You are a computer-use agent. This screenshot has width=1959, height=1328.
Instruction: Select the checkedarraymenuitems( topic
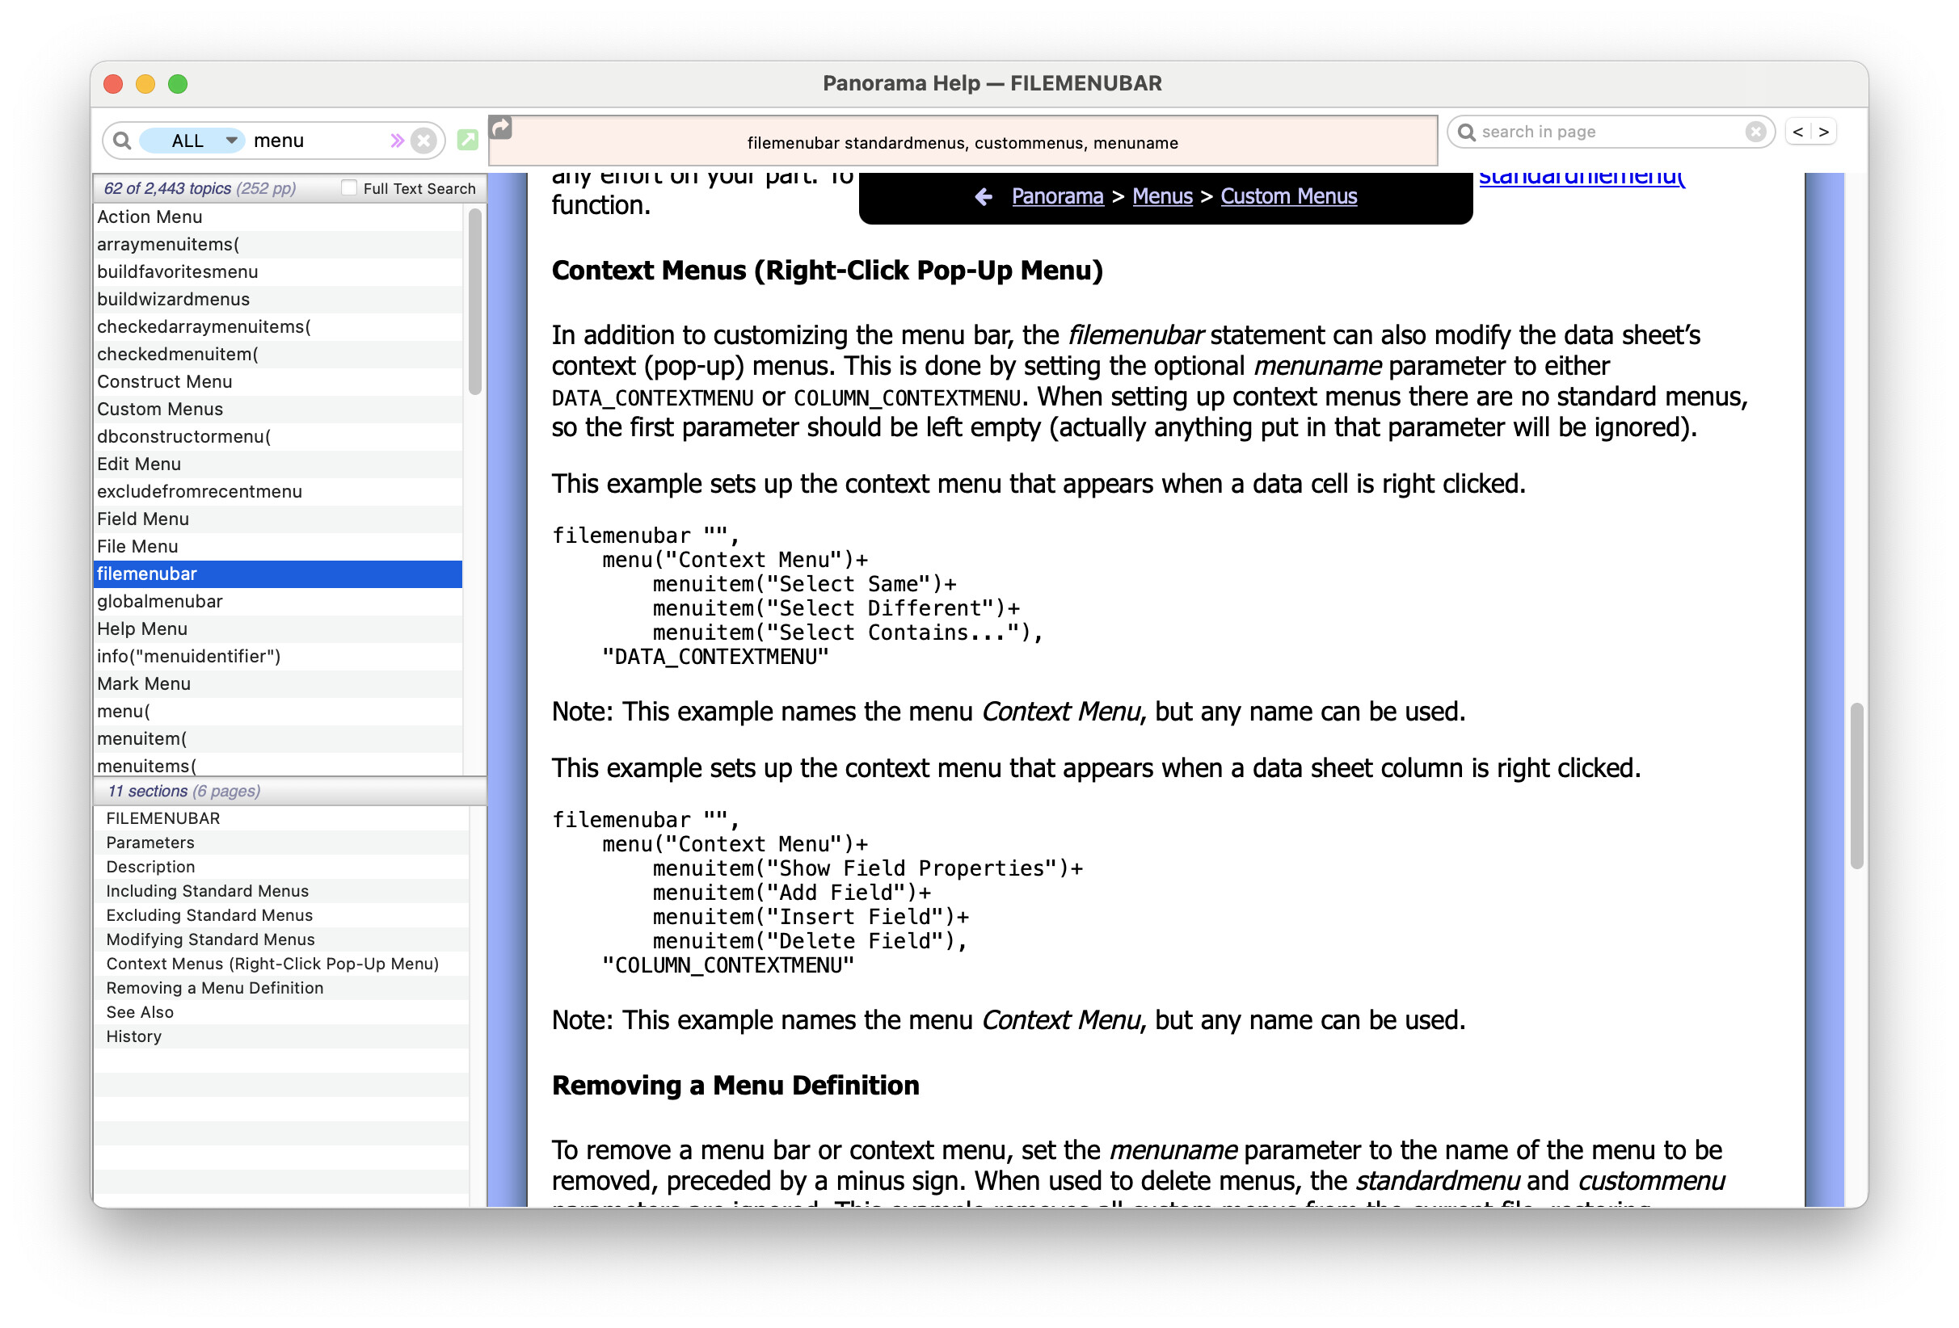(277, 327)
